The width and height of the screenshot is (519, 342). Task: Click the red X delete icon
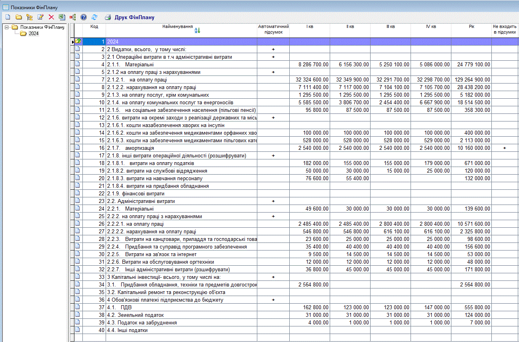click(51, 17)
